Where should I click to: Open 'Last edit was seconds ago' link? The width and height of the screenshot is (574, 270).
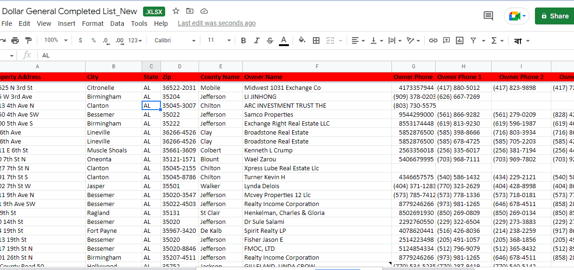[217, 23]
